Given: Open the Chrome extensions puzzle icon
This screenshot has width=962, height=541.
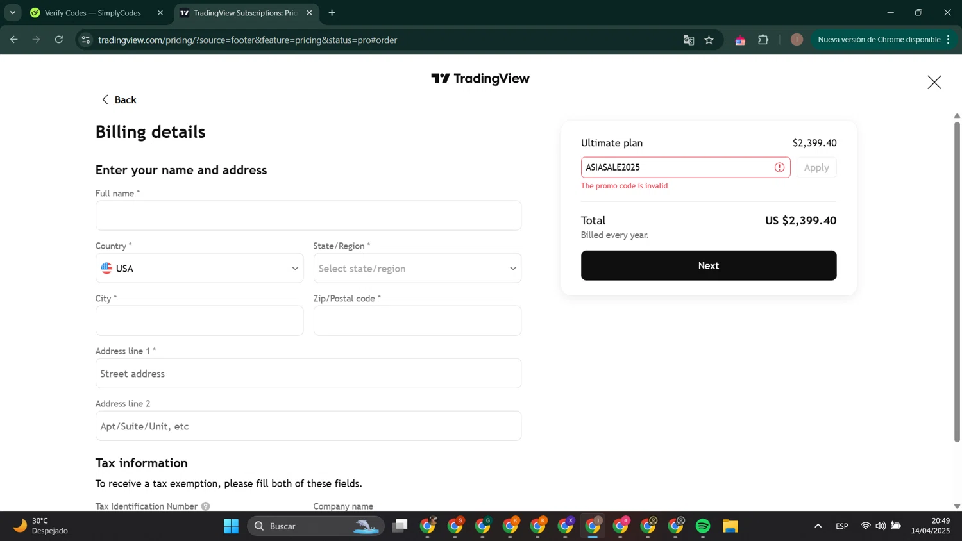Looking at the screenshot, I should pos(763,40).
